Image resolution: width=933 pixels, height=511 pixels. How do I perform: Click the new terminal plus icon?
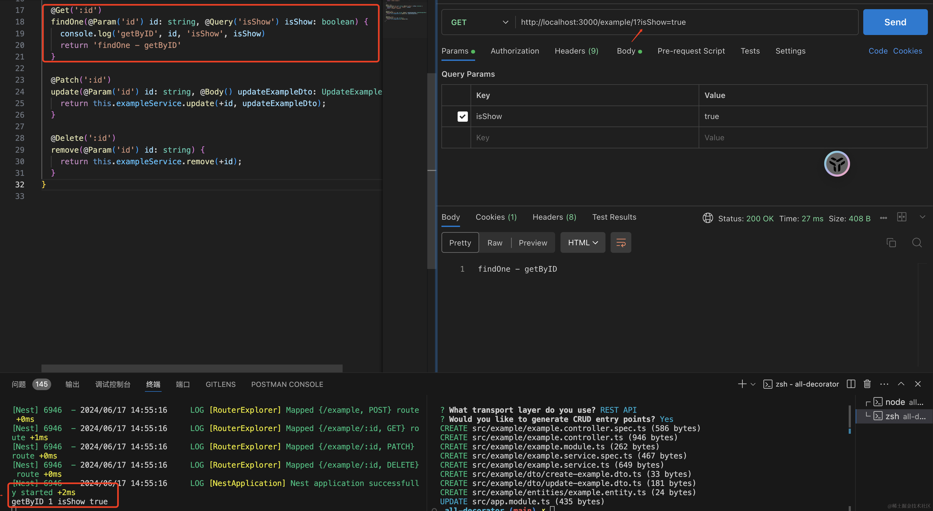pos(742,384)
